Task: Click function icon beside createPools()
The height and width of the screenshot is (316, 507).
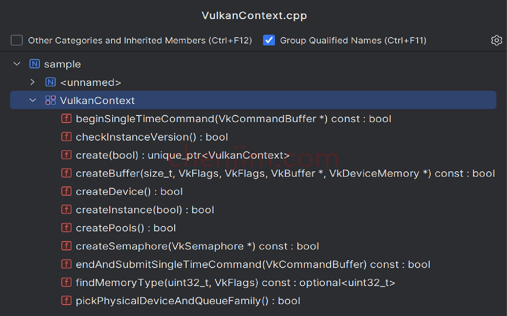Action: pyautogui.click(x=66, y=228)
